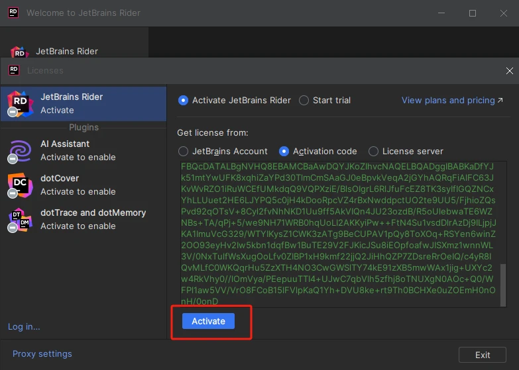Click the Rider logo in Licenses title bar
Screen dimensions: 519x370
point(14,70)
